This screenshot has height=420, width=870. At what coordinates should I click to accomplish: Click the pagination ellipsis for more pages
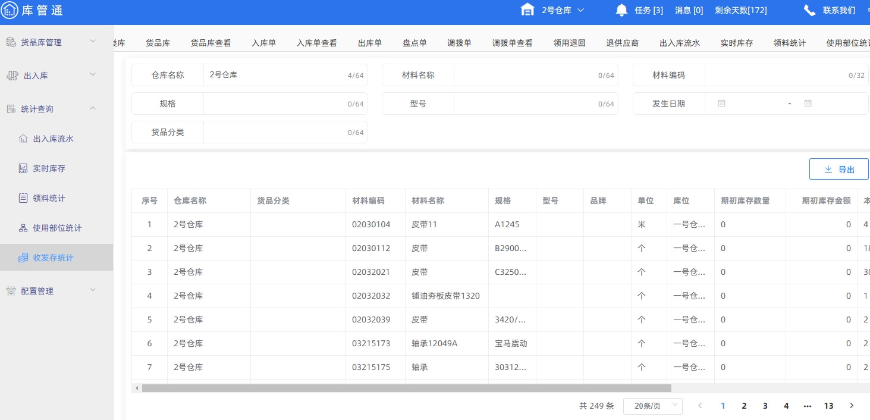[807, 406]
